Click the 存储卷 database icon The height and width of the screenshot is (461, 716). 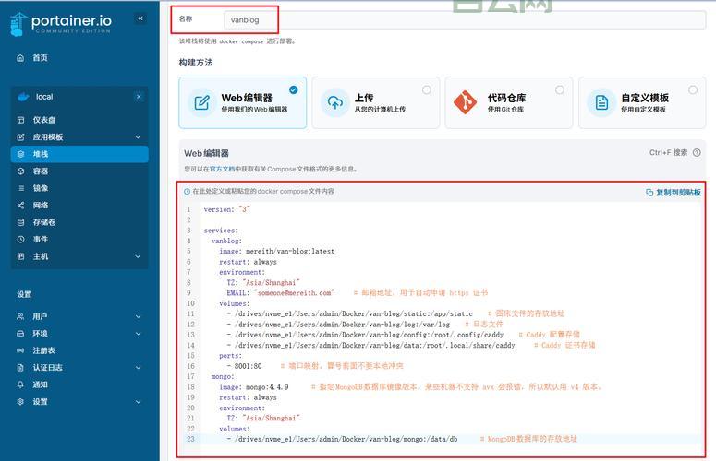point(20,222)
